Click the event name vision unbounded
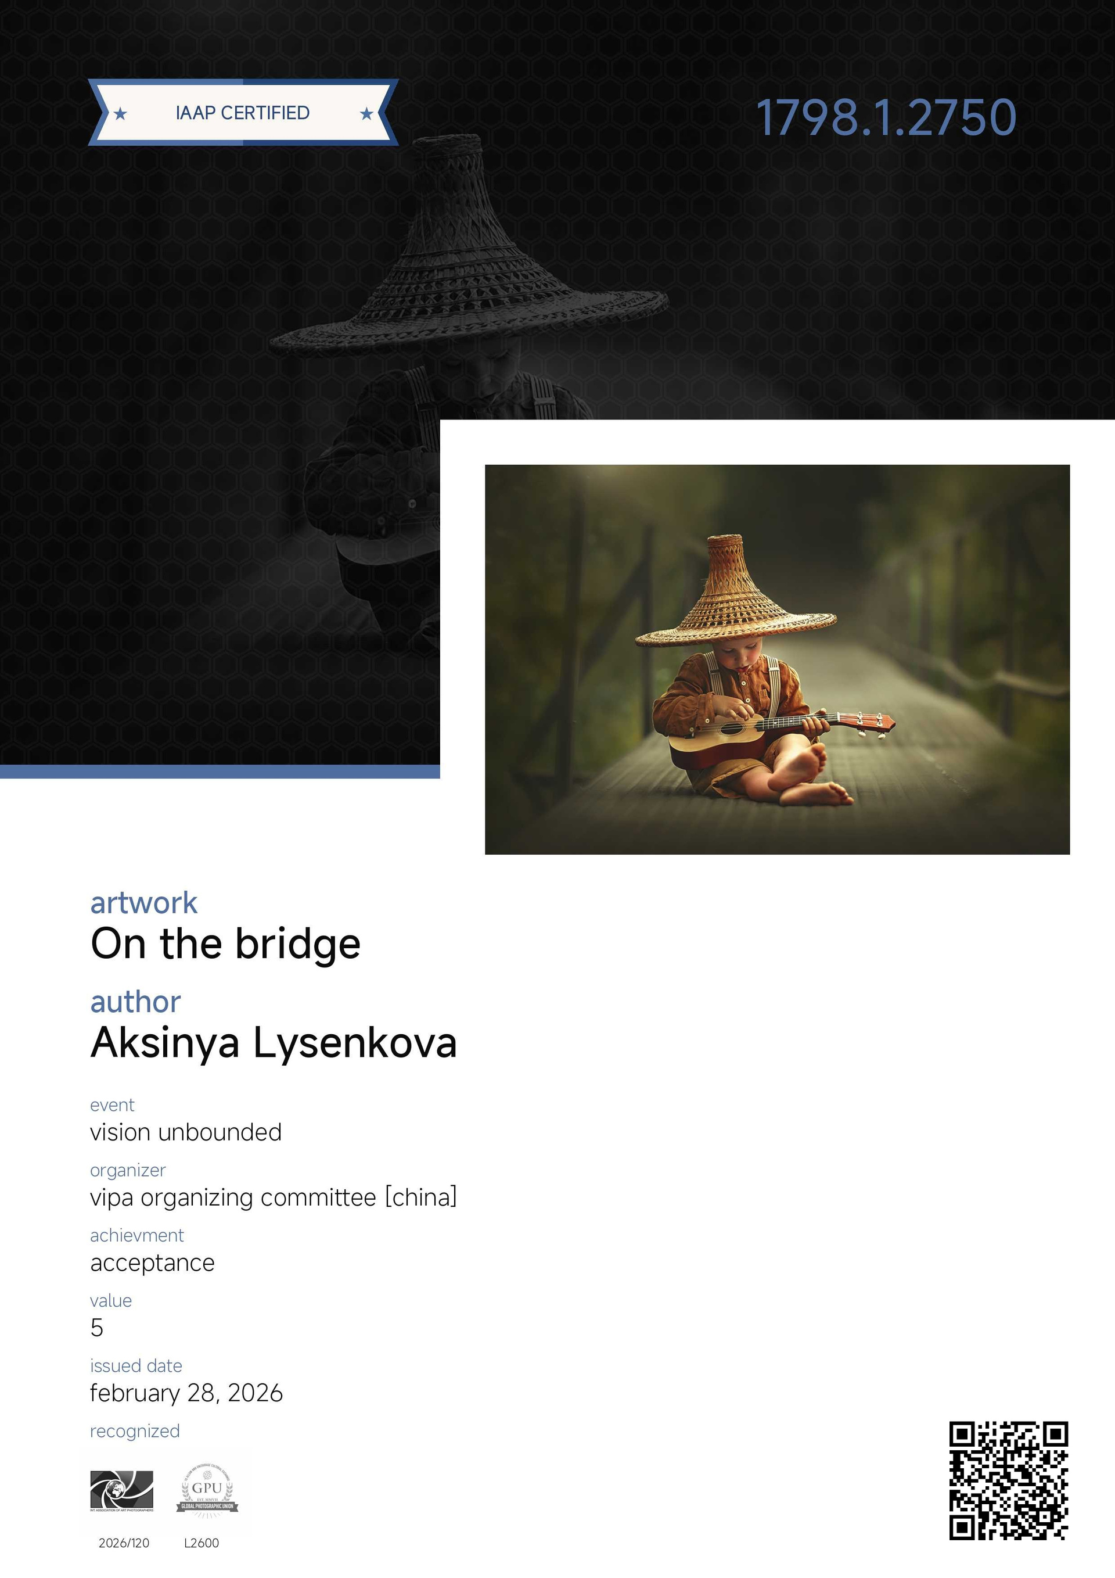 point(185,1132)
